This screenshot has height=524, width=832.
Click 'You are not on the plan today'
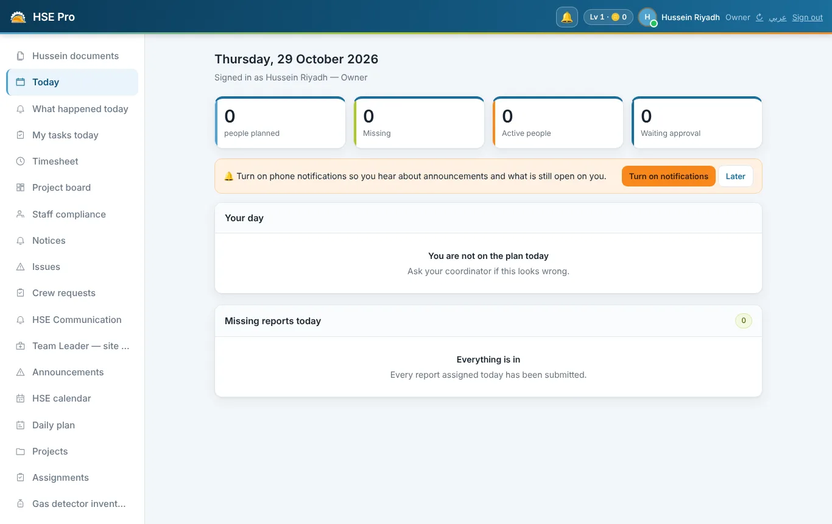pyautogui.click(x=488, y=256)
